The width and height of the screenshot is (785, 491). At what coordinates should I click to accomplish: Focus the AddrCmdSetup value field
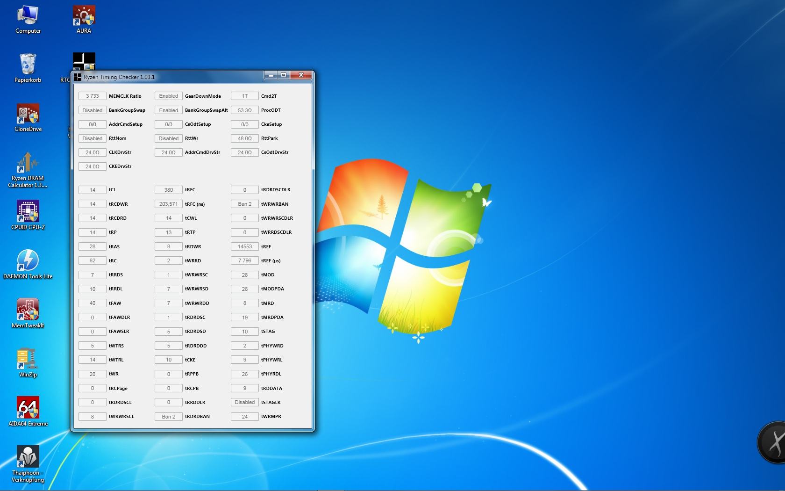pyautogui.click(x=93, y=124)
